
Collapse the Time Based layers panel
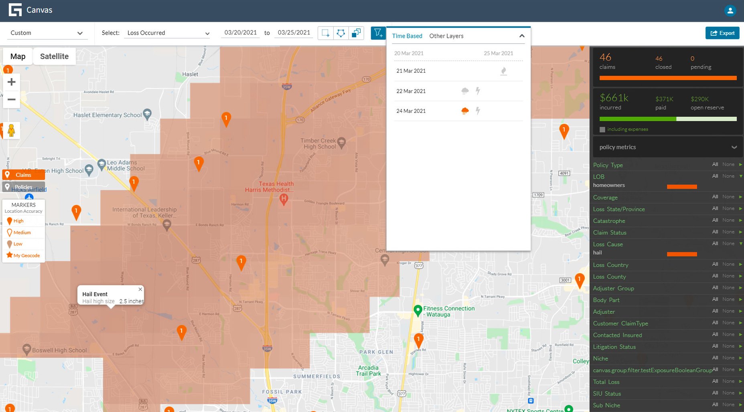[522, 36]
